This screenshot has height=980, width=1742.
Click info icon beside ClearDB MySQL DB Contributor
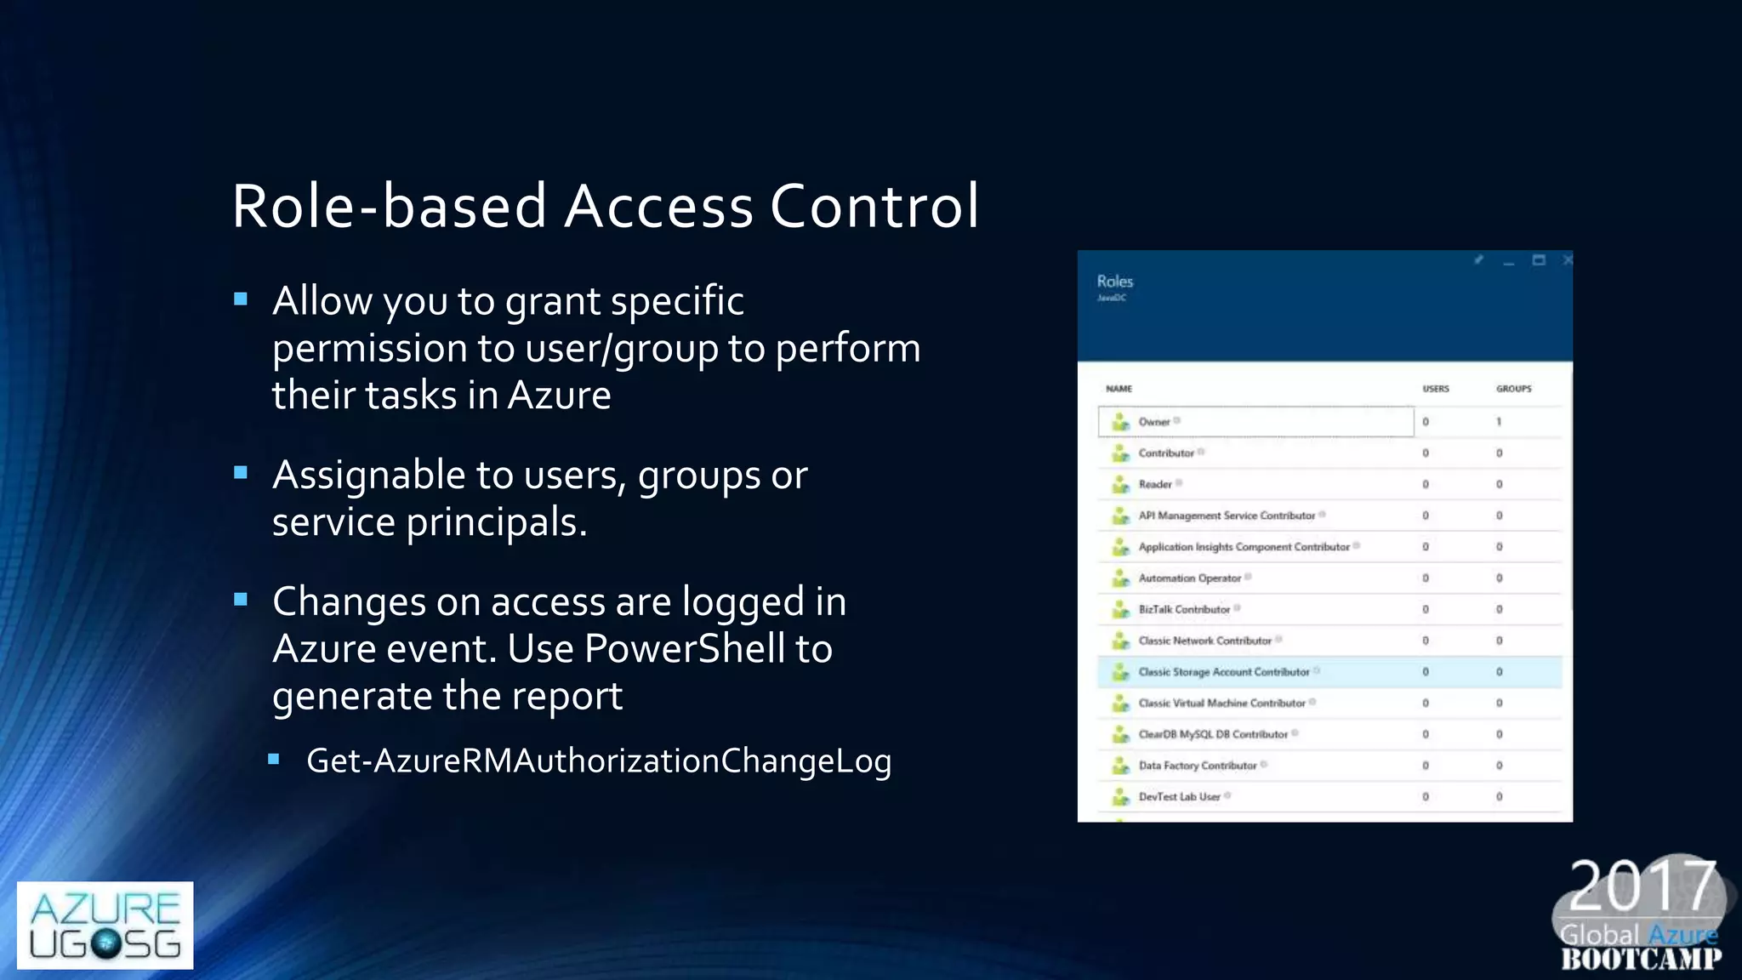pos(1295,733)
